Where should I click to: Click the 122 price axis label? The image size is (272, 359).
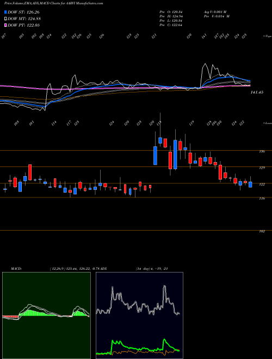262,184
